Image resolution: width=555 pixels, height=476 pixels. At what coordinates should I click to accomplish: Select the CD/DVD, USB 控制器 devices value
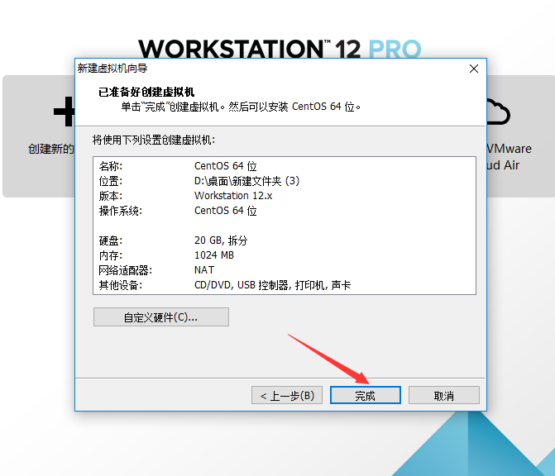point(273,285)
